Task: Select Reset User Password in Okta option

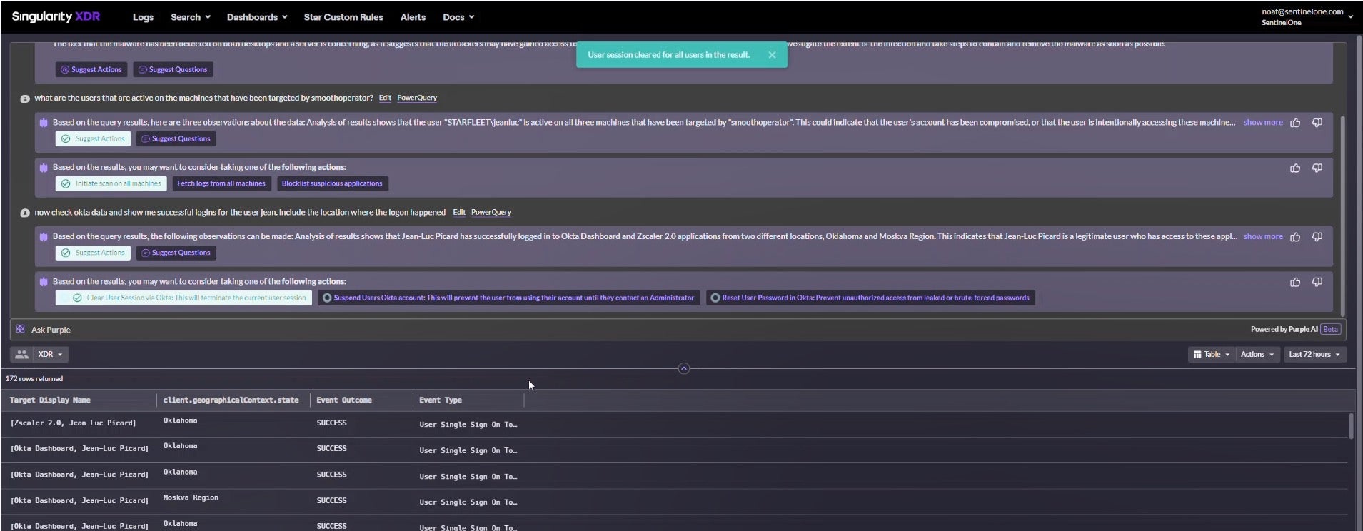Action: pos(870,298)
